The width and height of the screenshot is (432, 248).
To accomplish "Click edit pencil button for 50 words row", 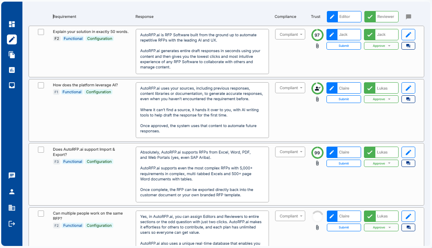I will point(408,35).
